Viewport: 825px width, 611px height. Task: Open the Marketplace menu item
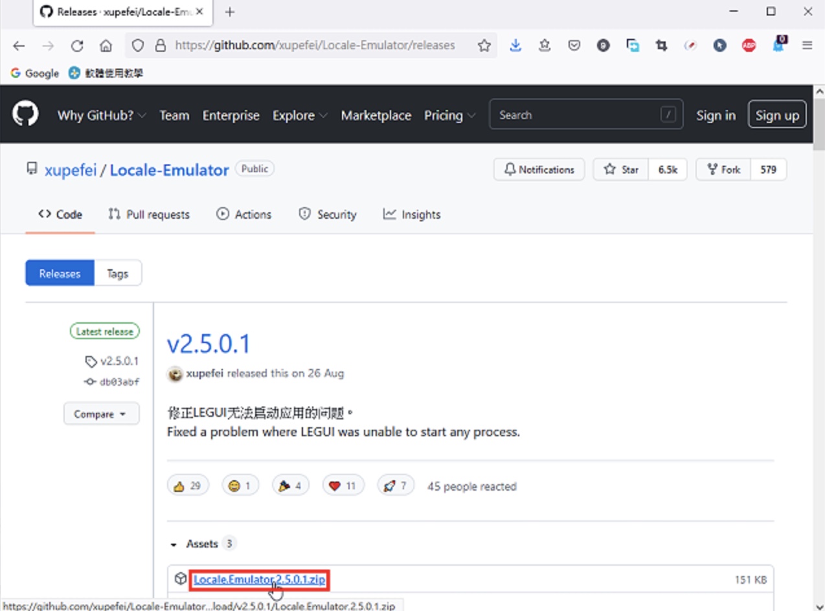[x=376, y=115]
